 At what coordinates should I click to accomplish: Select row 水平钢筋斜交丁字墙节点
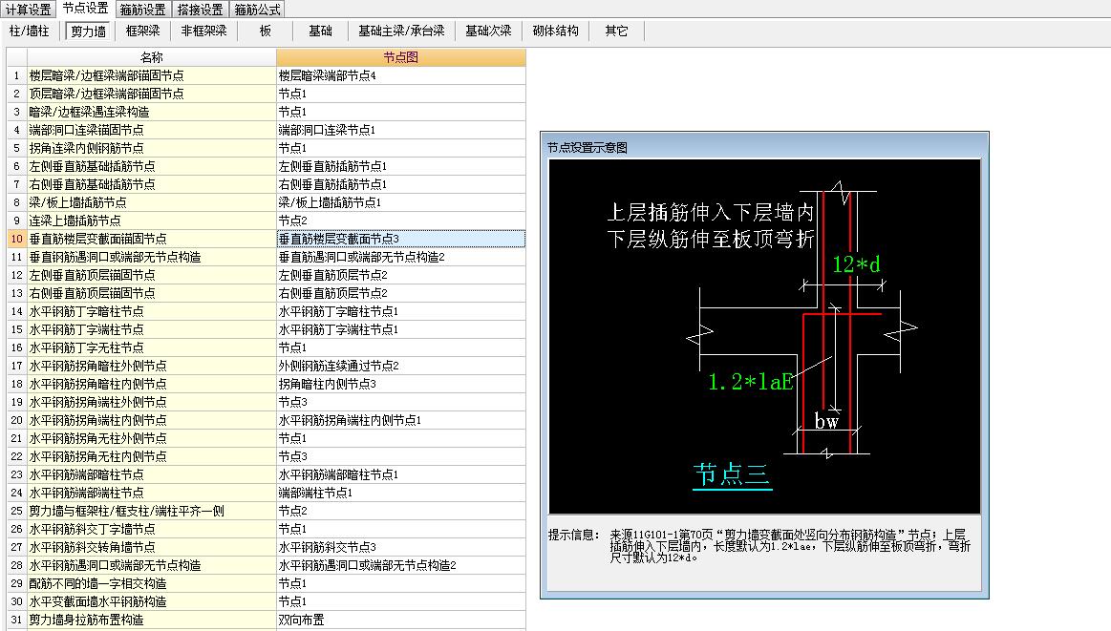click(152, 529)
